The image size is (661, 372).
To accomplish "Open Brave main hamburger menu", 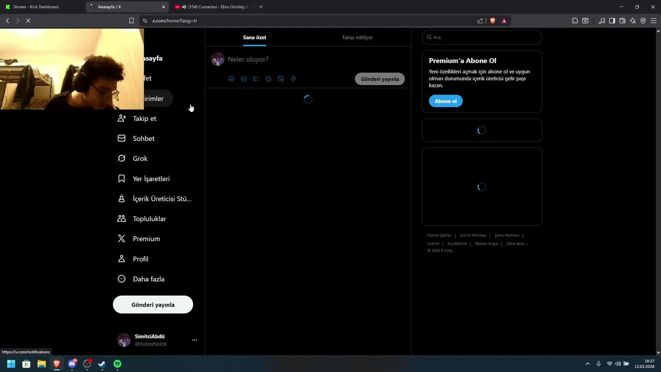I will (x=653, y=21).
